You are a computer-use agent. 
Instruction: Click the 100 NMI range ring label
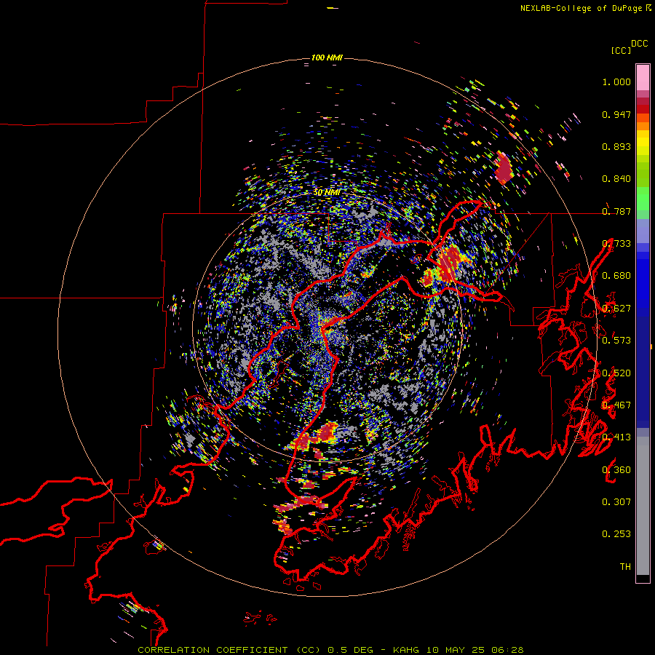click(327, 57)
